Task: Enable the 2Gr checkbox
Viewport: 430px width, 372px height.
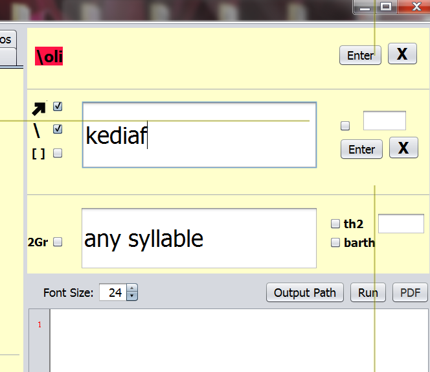Action: [x=58, y=242]
